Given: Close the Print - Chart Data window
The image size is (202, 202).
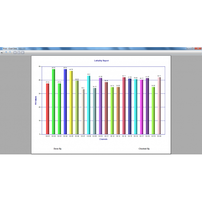Looking at the screenshot, I should click(198, 48).
